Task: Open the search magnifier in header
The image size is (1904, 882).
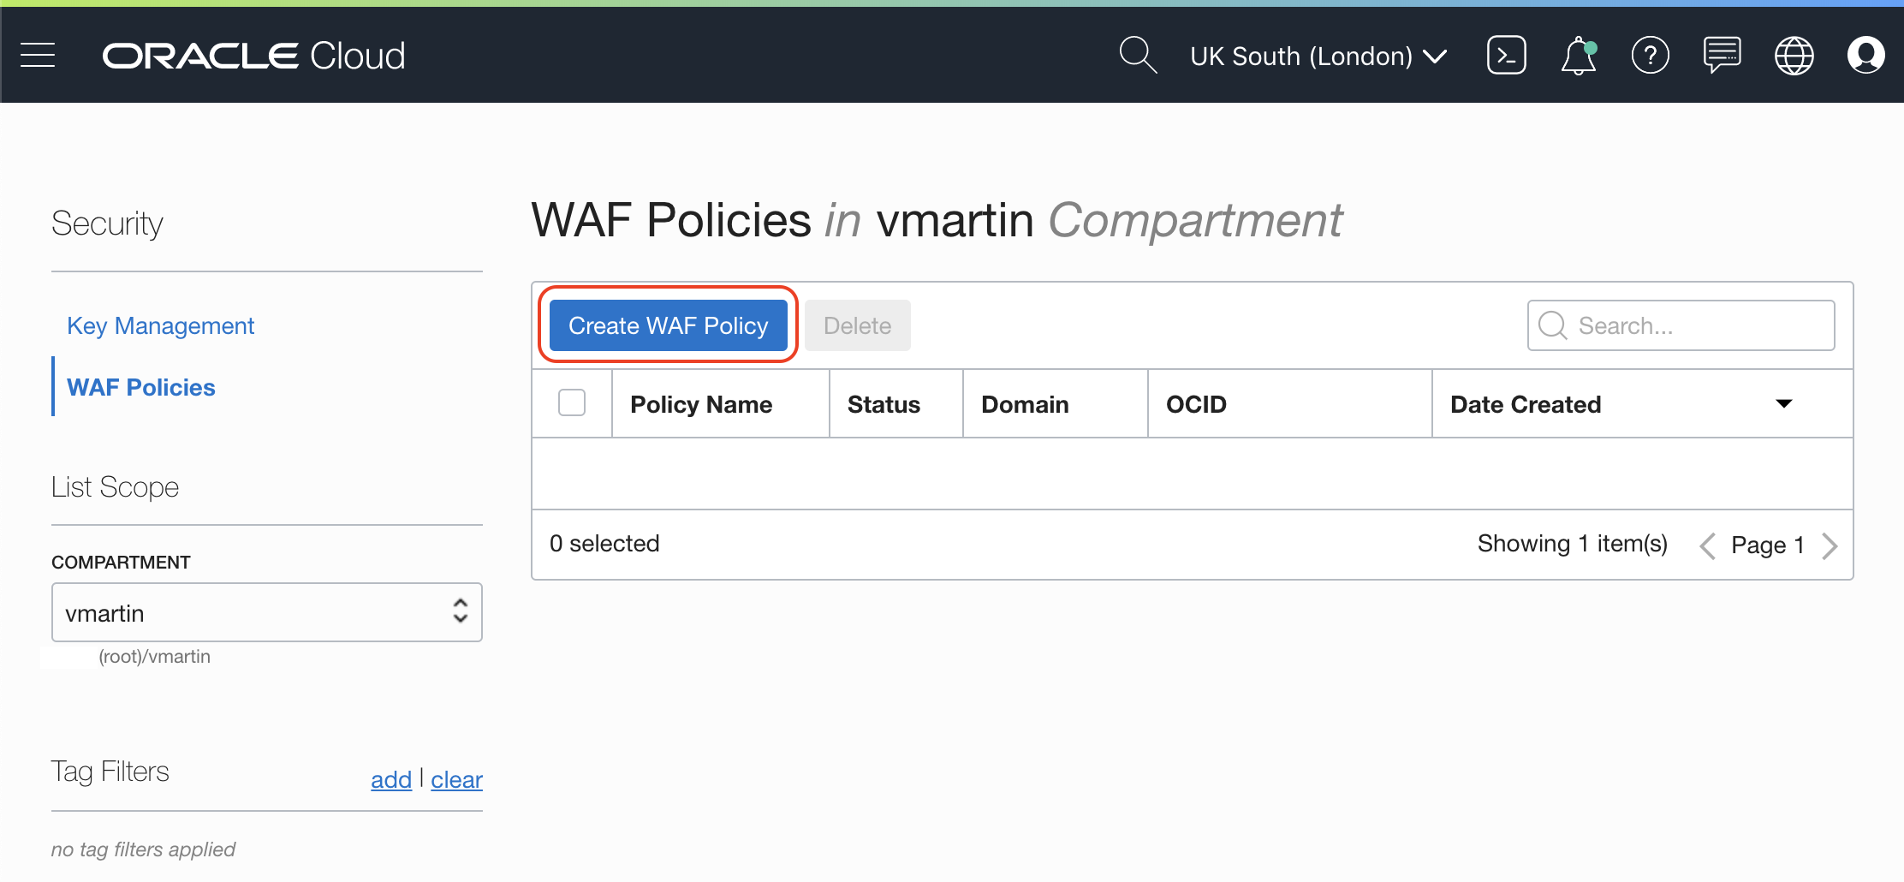Action: tap(1138, 56)
